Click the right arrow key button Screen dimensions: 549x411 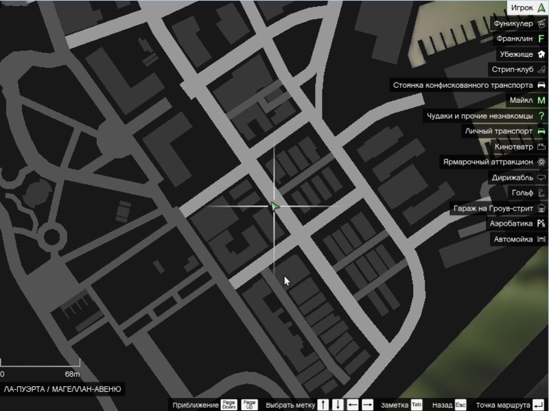(x=367, y=405)
